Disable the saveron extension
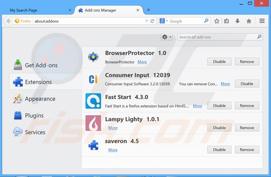271x177 pixels. tap(220, 150)
